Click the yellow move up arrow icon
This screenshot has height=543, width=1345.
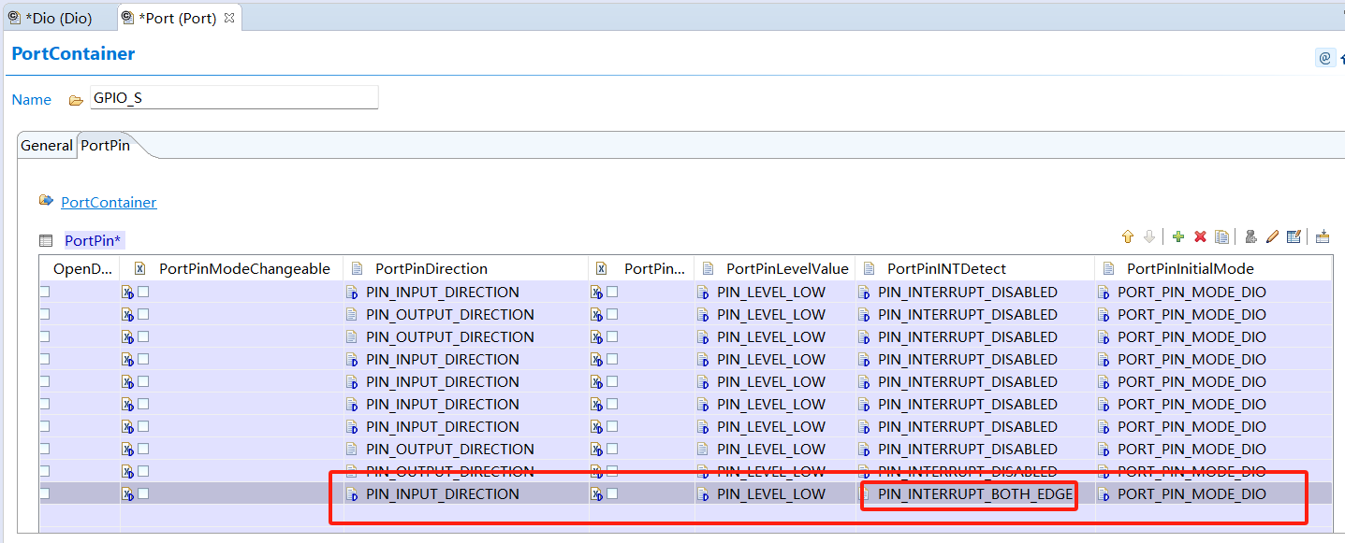[1127, 237]
